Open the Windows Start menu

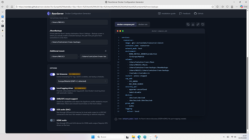click(x=93, y=137)
